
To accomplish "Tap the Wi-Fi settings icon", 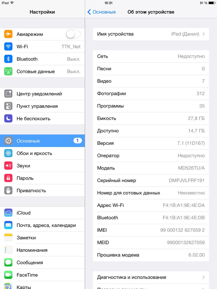I will click(8, 47).
